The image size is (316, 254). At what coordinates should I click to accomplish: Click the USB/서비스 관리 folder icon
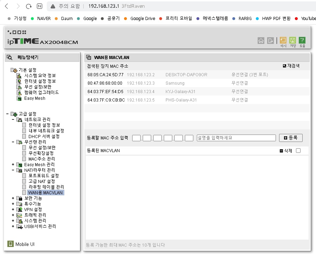pos(19,226)
